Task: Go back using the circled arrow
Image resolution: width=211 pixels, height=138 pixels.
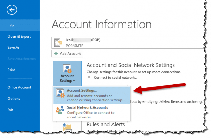Action: click(12, 10)
